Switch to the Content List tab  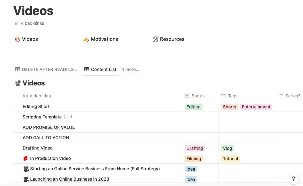[104, 69]
